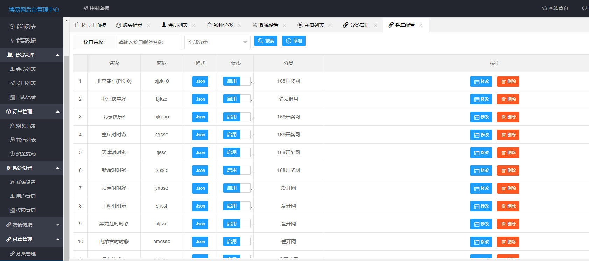Click 修改 for 重庆时时彩
The image size is (589, 261).
[481, 135]
